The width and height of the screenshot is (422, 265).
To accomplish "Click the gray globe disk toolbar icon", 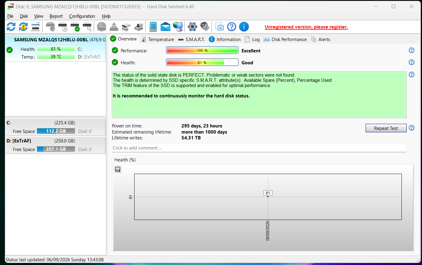I will point(101,27).
